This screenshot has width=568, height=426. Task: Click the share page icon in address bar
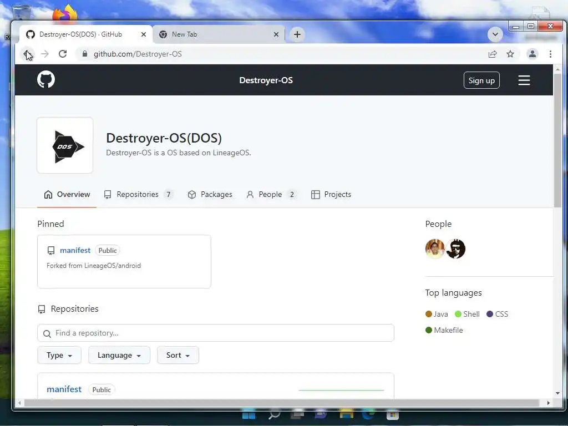(493, 54)
